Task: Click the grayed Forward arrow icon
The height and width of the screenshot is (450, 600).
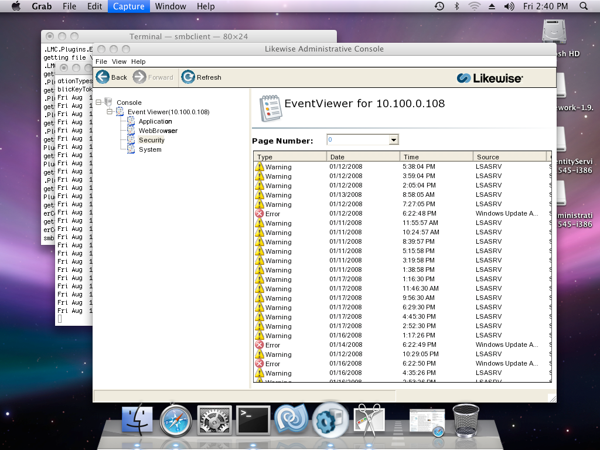Action: click(x=139, y=77)
